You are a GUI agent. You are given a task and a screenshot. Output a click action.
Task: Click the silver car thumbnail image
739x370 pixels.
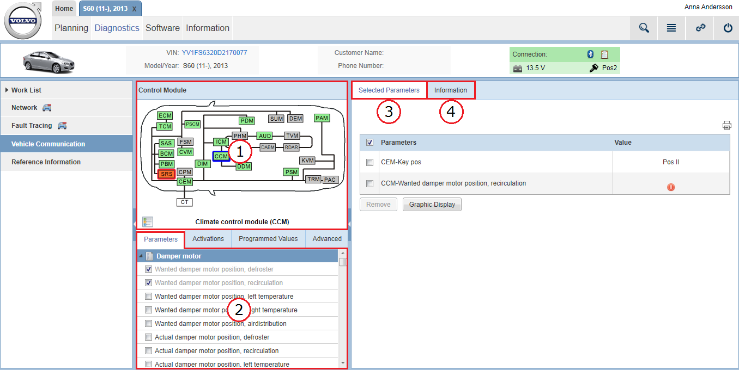49,61
